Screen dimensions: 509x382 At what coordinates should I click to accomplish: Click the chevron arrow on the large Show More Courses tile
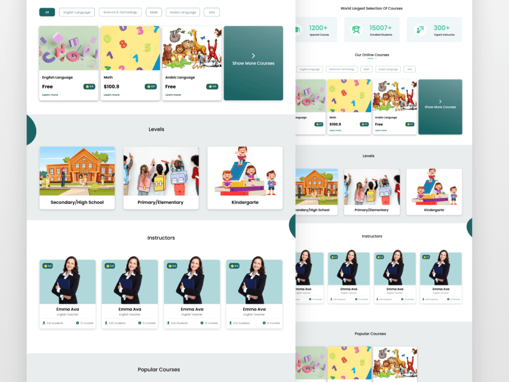coord(253,56)
